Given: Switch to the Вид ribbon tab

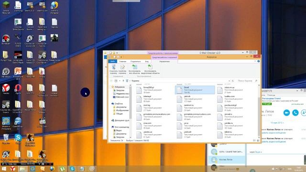Looking at the screenshot, I should tap(147, 62).
